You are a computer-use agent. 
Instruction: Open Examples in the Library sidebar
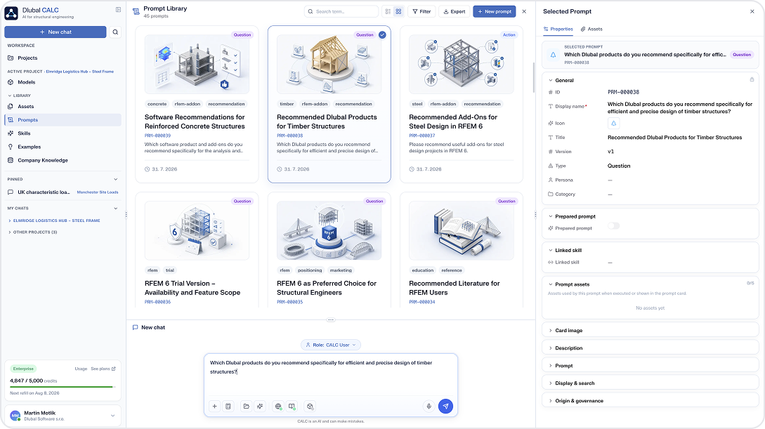[x=63, y=147]
